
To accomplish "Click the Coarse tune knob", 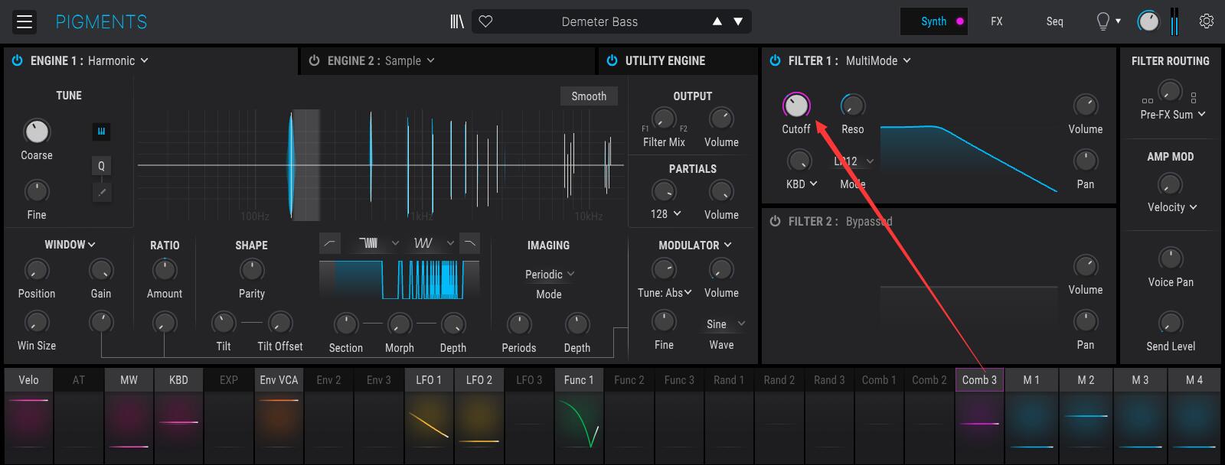I will [x=37, y=132].
